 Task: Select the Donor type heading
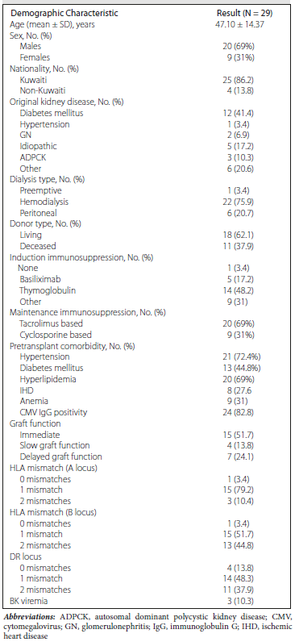[x=39, y=224]
